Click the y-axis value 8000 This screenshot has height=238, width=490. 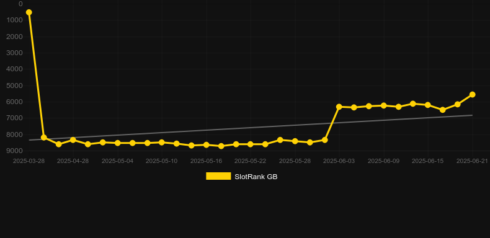click(15, 134)
